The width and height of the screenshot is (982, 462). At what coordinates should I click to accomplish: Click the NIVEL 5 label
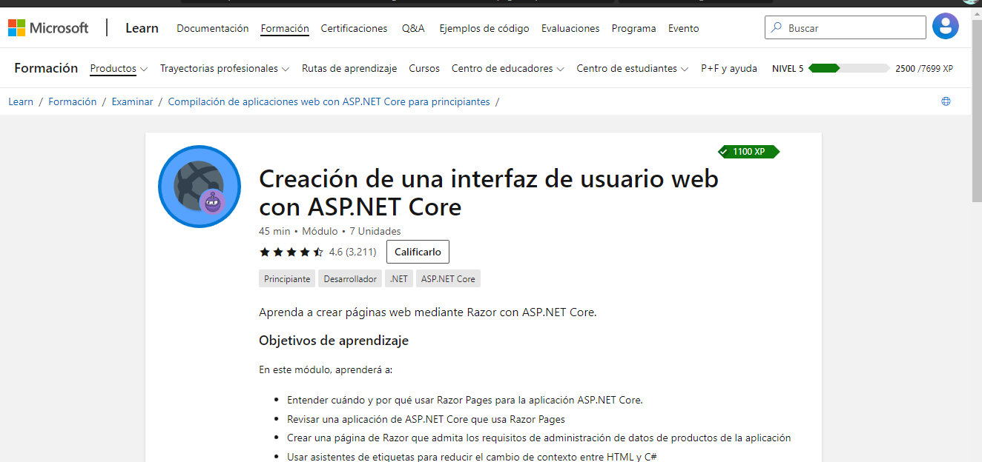(788, 68)
